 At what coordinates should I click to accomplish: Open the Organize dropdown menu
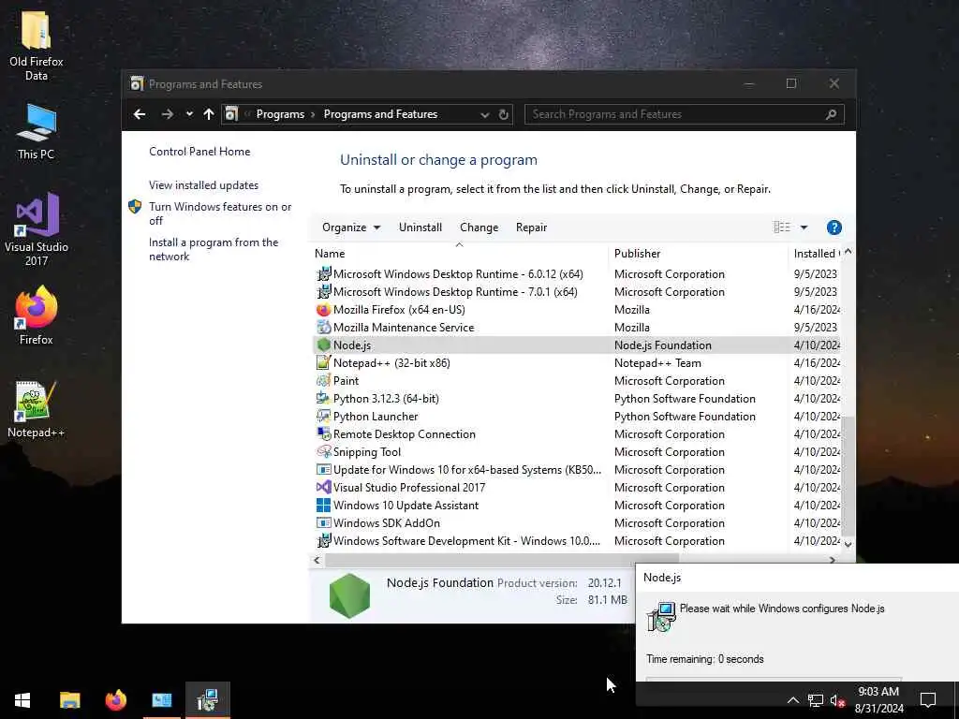pos(351,227)
